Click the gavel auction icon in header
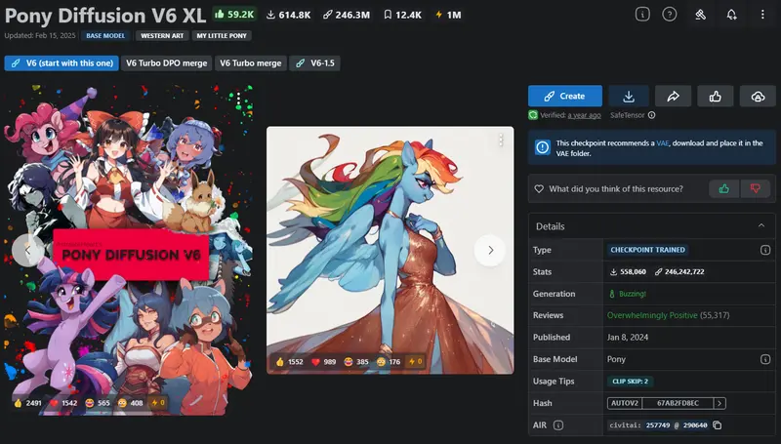 click(700, 15)
